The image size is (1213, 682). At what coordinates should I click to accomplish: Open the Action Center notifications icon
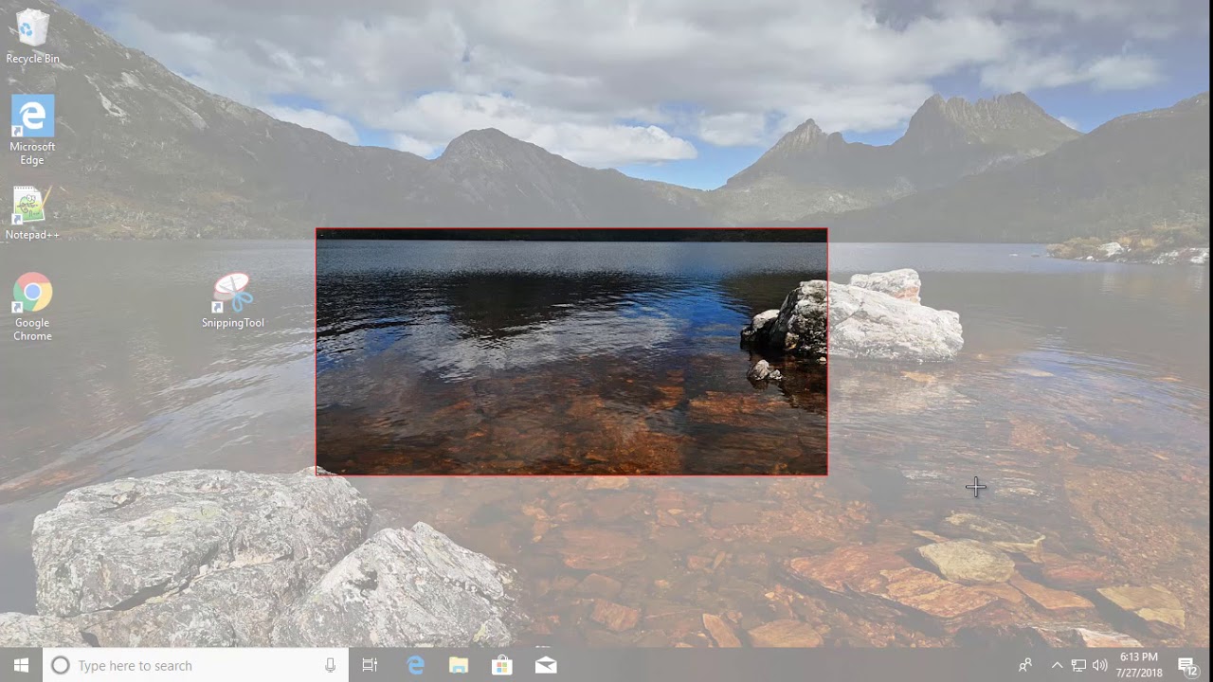coord(1187,666)
